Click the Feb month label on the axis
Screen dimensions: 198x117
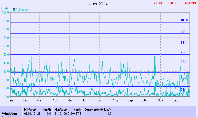tap(25, 101)
